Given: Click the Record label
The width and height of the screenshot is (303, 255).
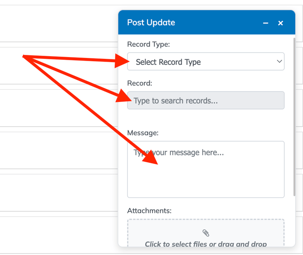Looking at the screenshot, I should click(x=140, y=83).
